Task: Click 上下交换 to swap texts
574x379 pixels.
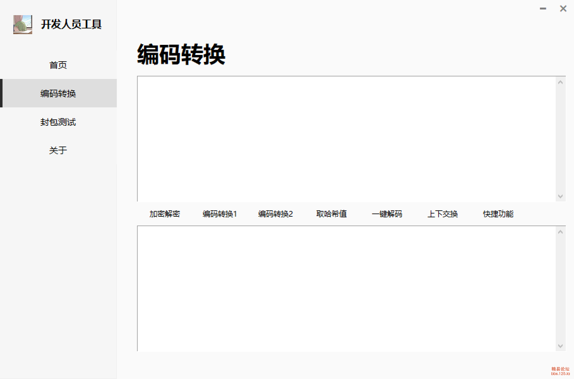Action: tap(443, 214)
